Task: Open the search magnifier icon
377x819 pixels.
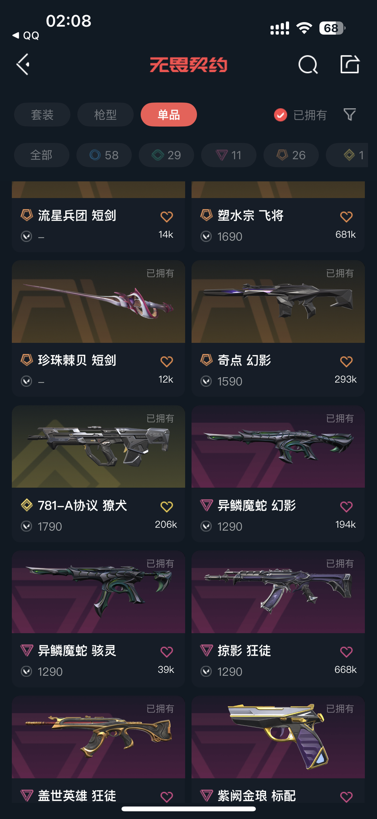Action: pos(308,64)
